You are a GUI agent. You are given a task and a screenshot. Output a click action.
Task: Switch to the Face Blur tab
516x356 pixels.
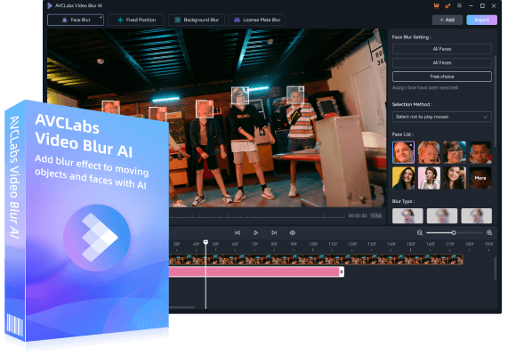pyautogui.click(x=76, y=20)
